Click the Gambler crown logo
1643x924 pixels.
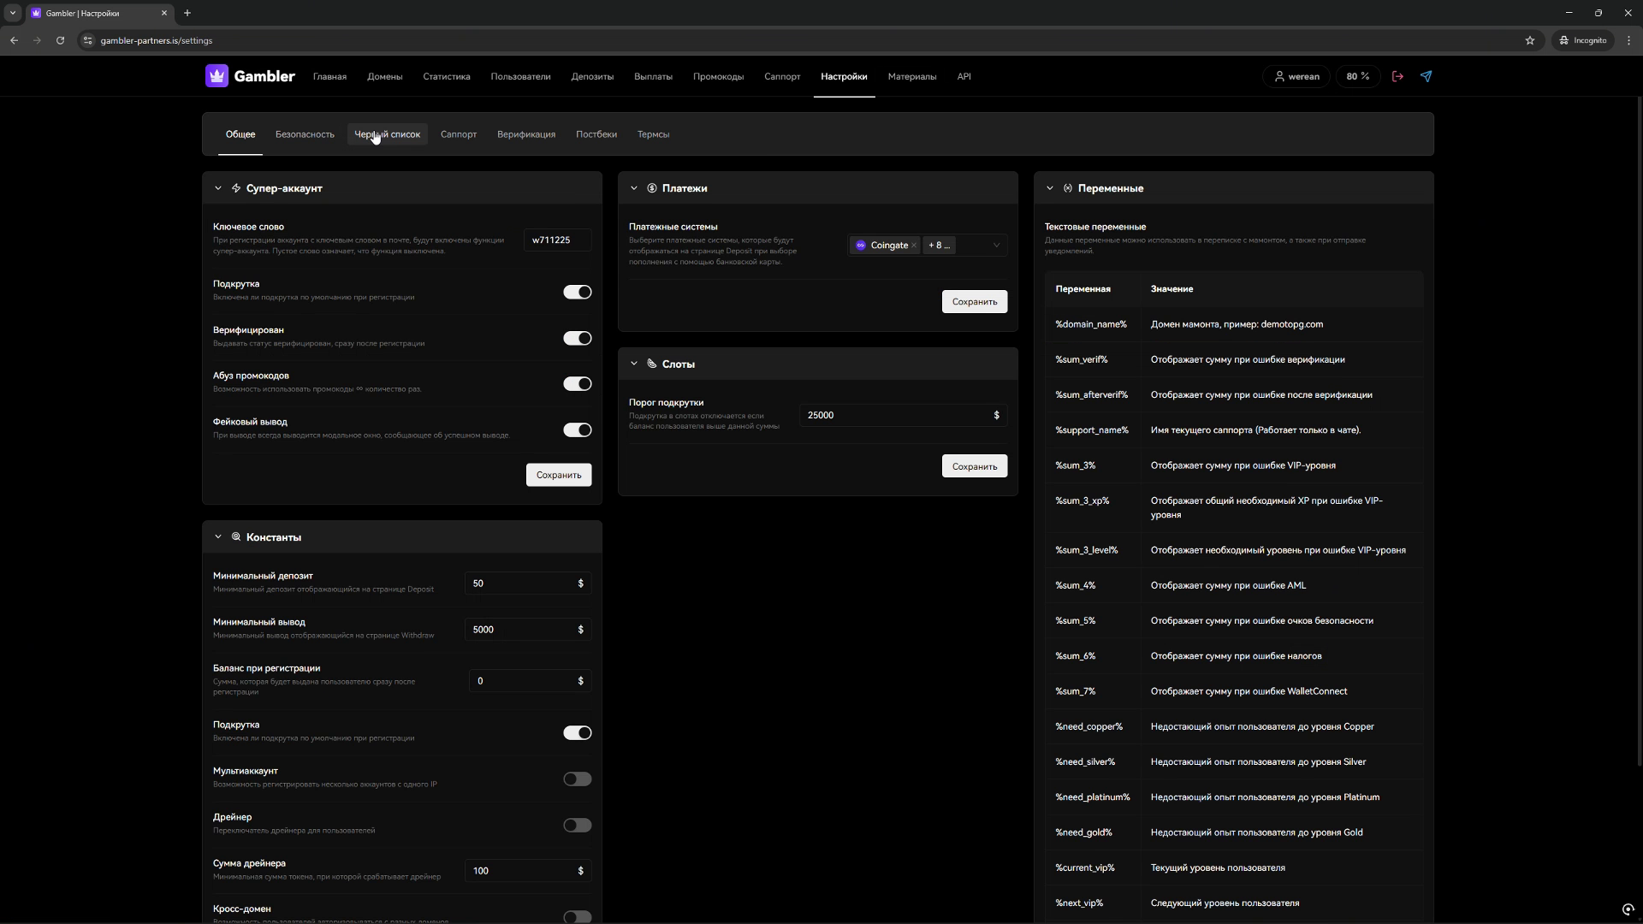pos(216,76)
